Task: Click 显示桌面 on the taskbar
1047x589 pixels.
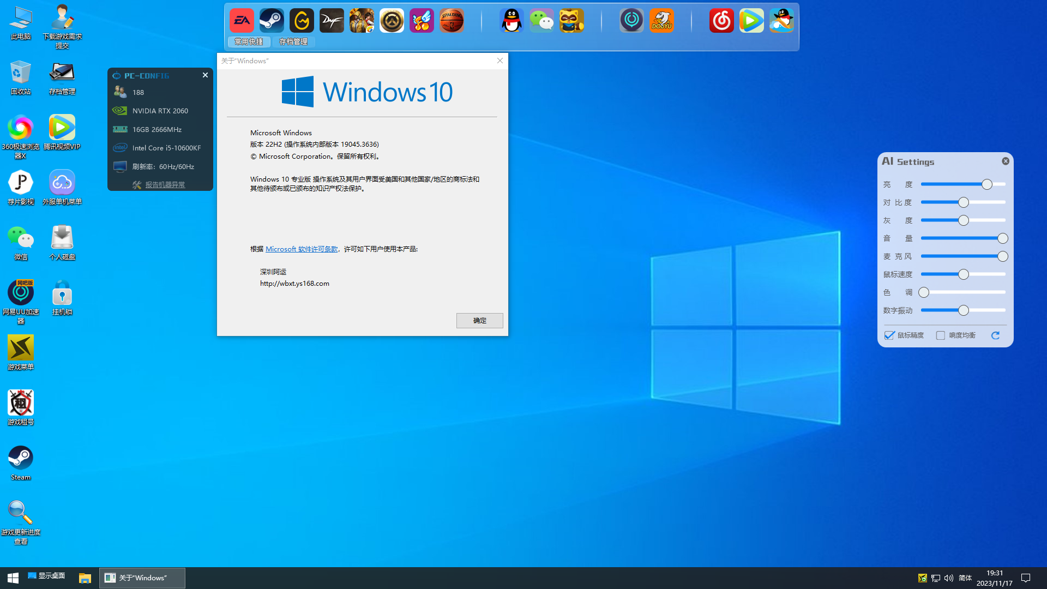Action: click(x=47, y=576)
